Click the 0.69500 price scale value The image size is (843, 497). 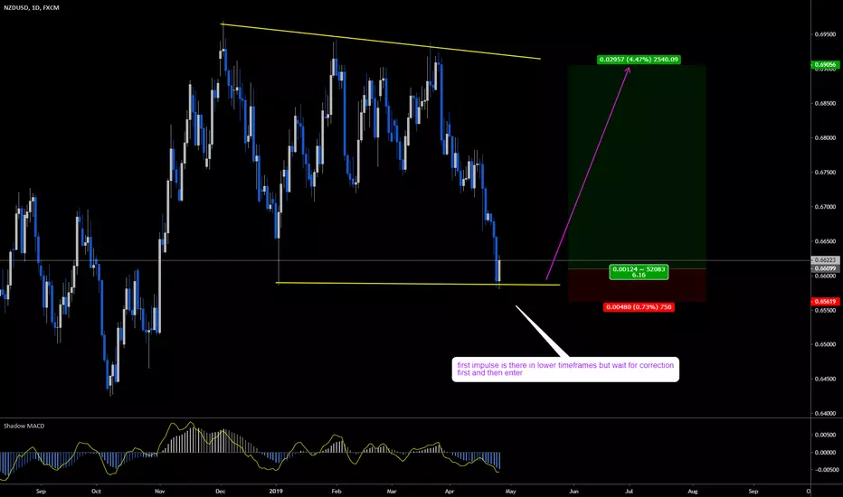point(826,33)
